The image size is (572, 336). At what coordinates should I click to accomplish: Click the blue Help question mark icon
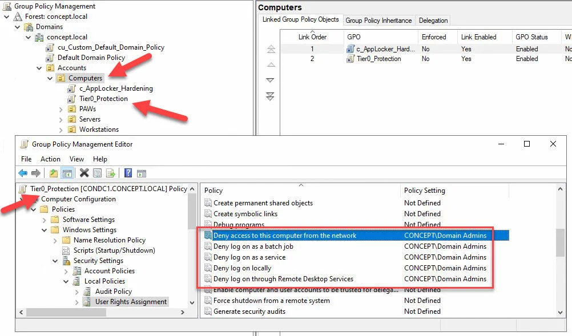click(x=128, y=173)
